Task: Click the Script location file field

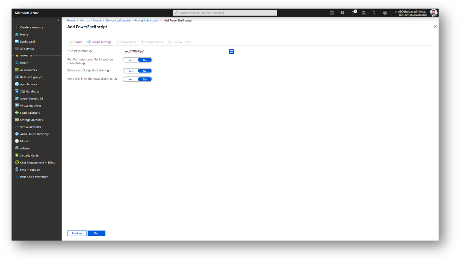Action: [175, 51]
